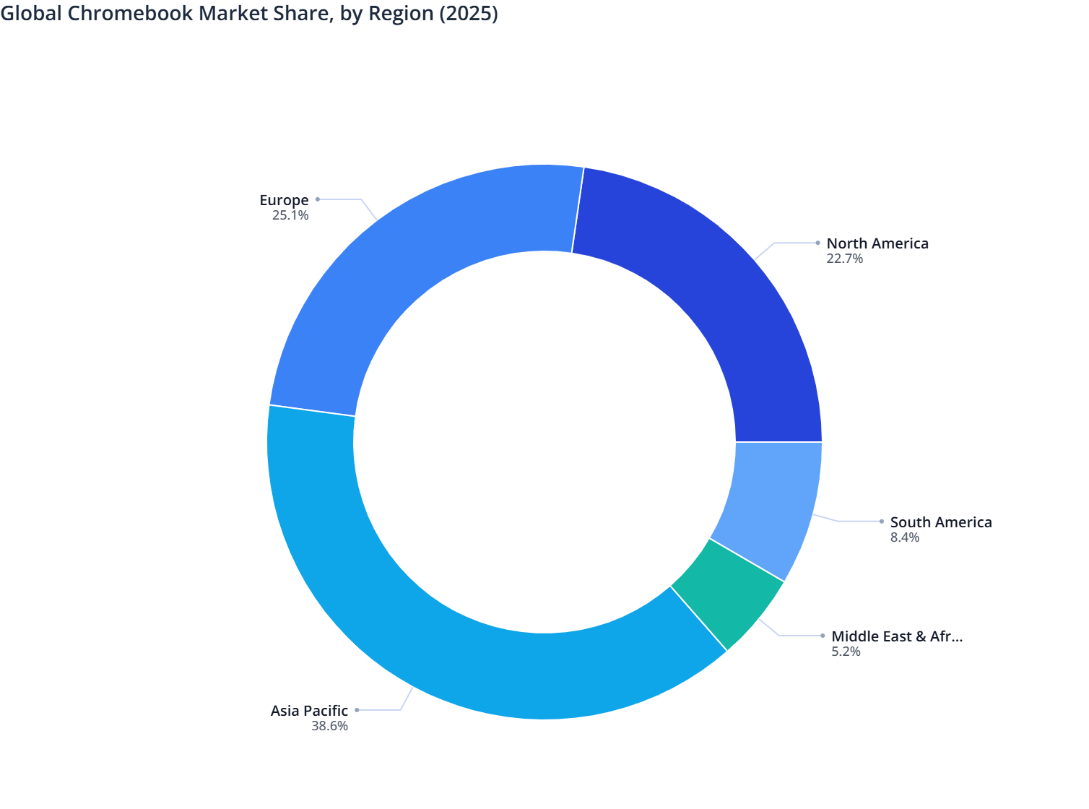The width and height of the screenshot is (1089, 809).
Task: Click the "Asia Pacific" region label
Action: click(x=309, y=711)
